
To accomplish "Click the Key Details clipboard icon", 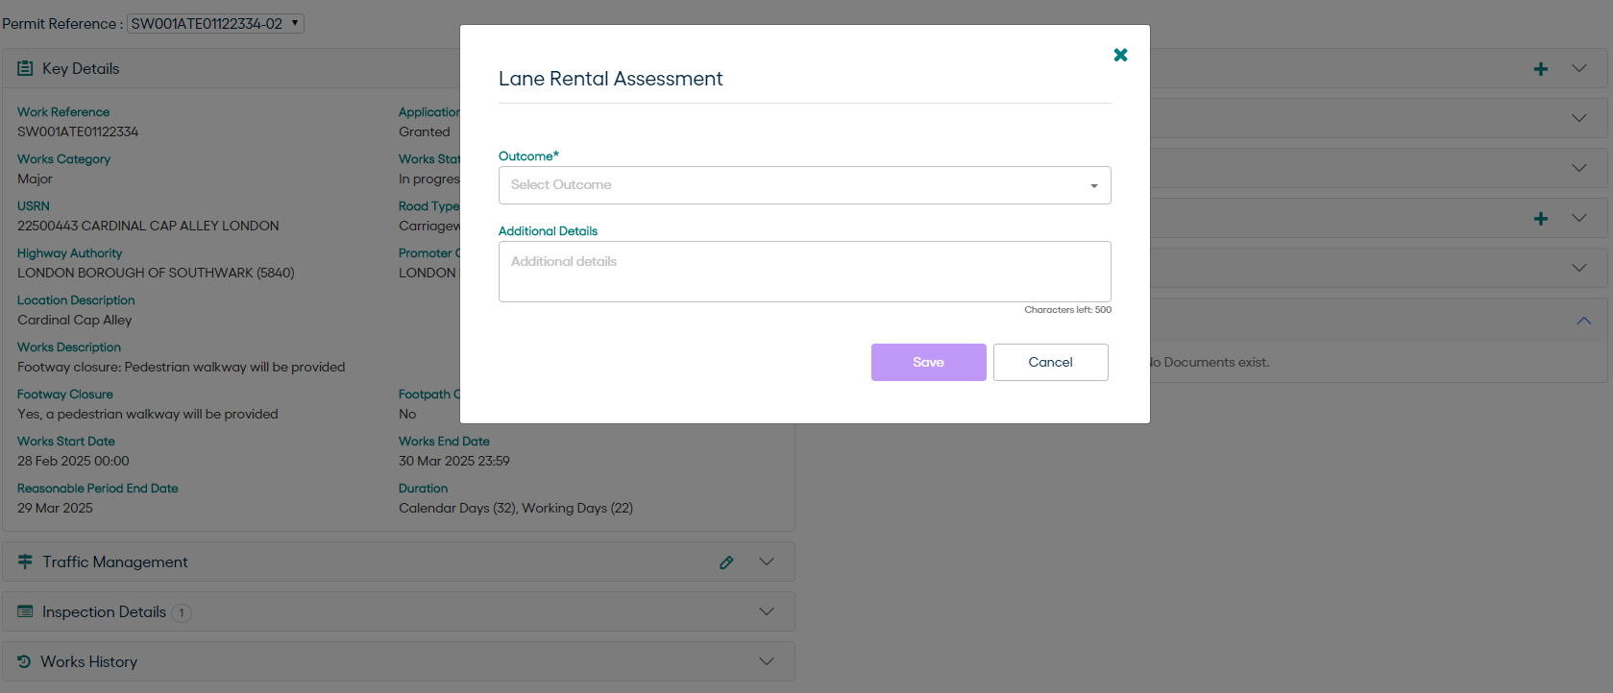I will [25, 69].
